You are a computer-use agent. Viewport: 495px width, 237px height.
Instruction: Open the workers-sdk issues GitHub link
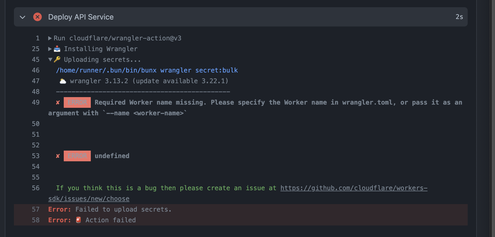click(x=238, y=193)
